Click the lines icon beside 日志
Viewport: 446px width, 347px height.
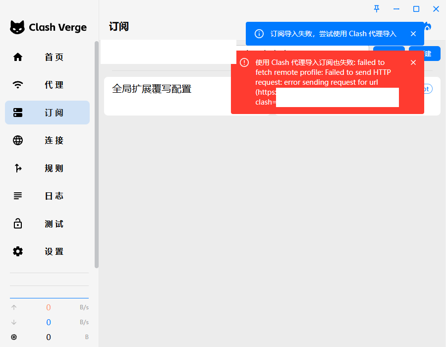pos(18,196)
